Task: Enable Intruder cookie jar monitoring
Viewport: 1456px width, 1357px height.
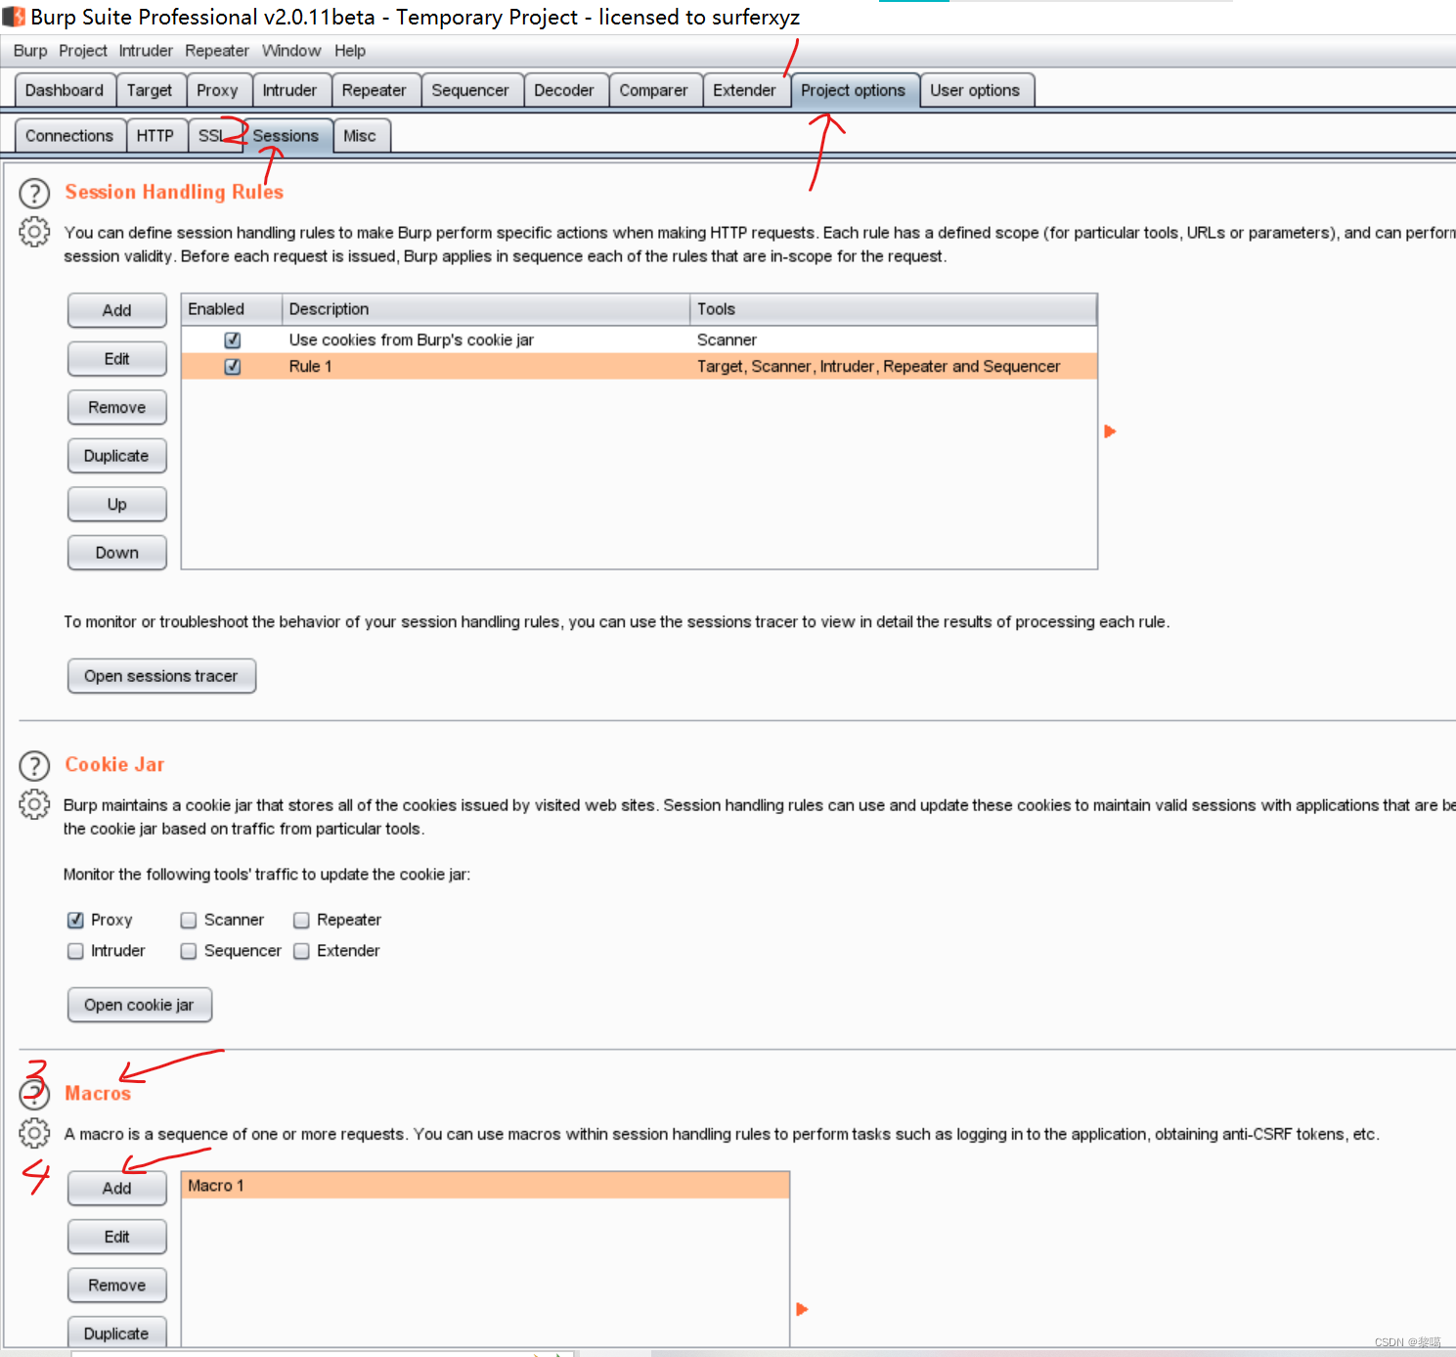Action: (75, 951)
